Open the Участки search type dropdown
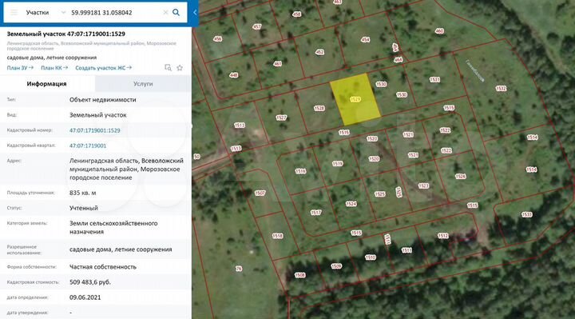 (45, 13)
